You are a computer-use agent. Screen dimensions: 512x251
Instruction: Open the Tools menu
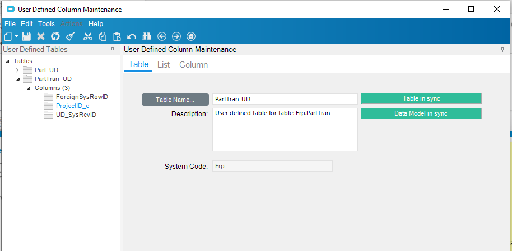coord(46,24)
